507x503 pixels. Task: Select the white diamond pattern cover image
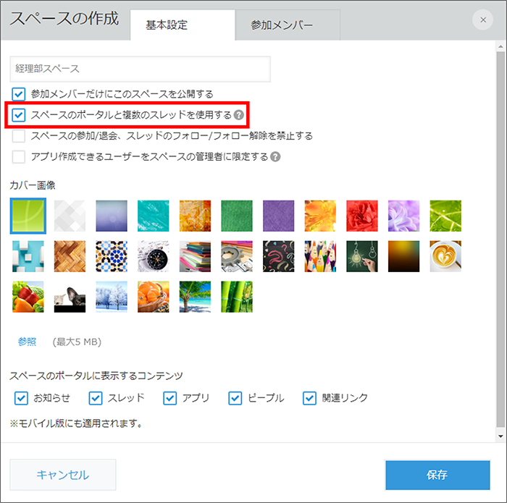click(70, 216)
